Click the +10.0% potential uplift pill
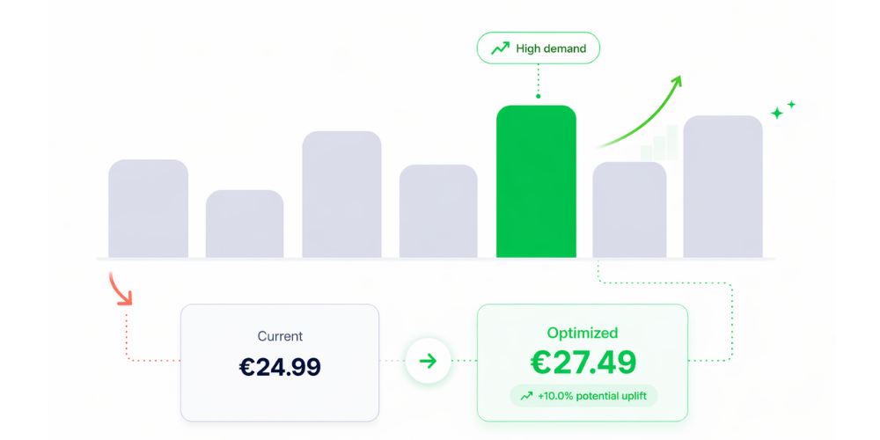The image size is (880, 440). (583, 396)
